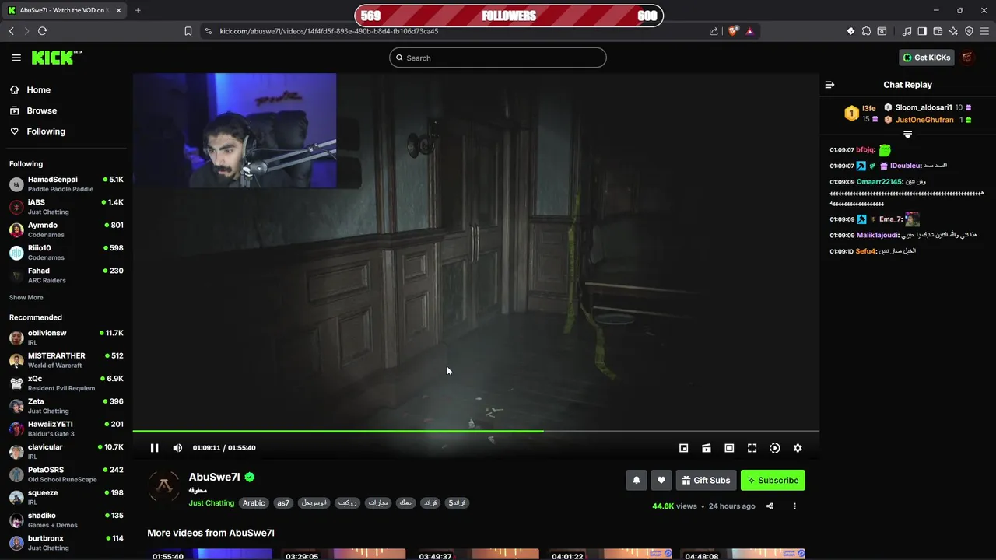Share page from address bar icon
Screen dimensions: 996x560
pos(714,31)
